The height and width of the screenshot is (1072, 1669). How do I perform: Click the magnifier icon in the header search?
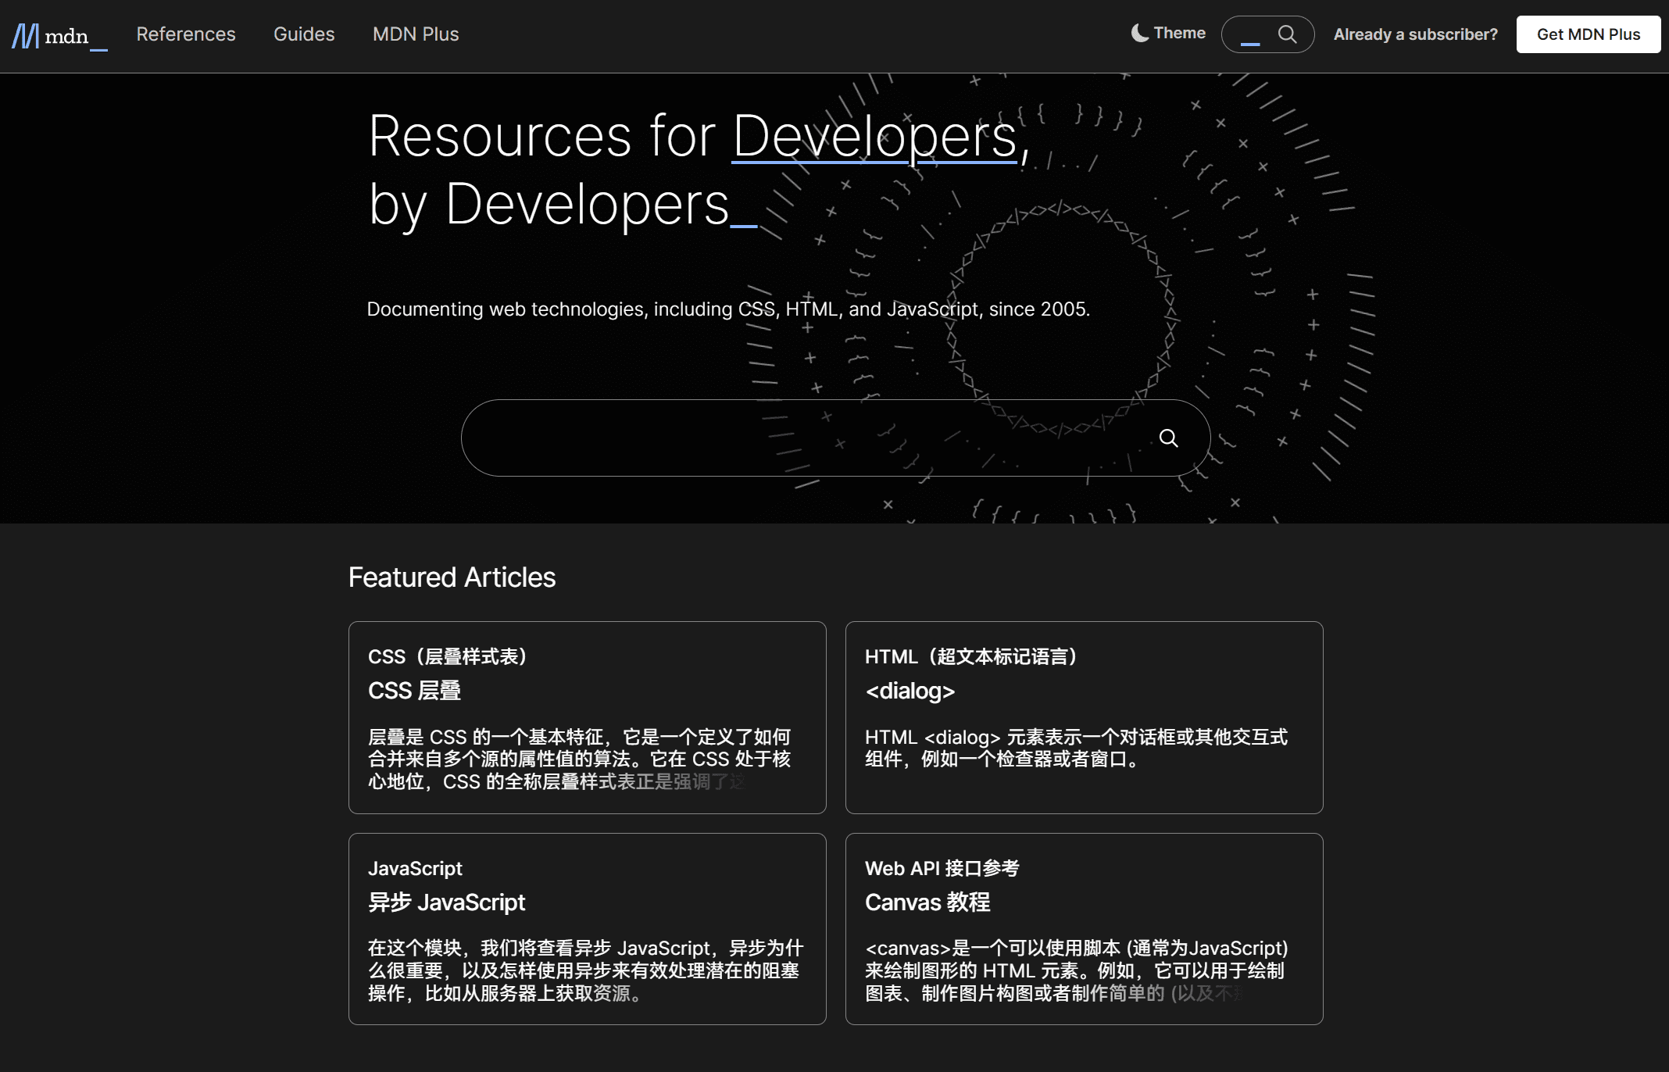[1288, 34]
